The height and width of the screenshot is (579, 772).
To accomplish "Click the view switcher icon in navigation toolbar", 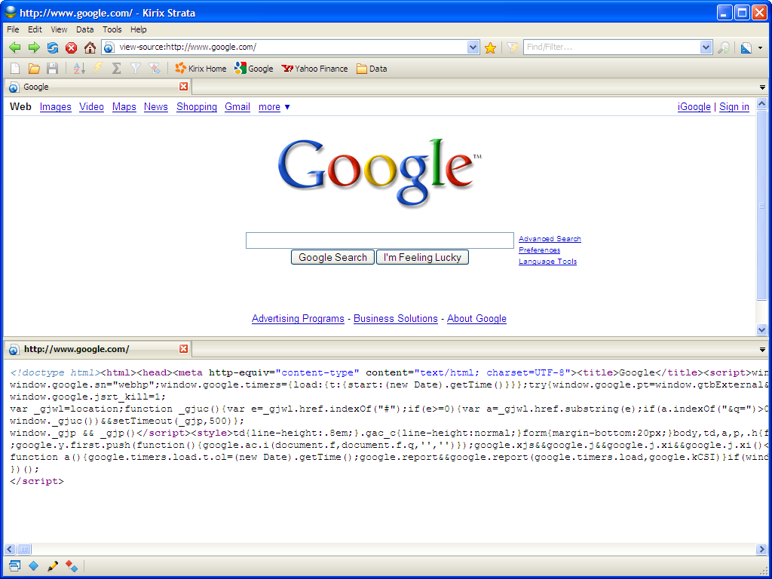I will tap(746, 47).
